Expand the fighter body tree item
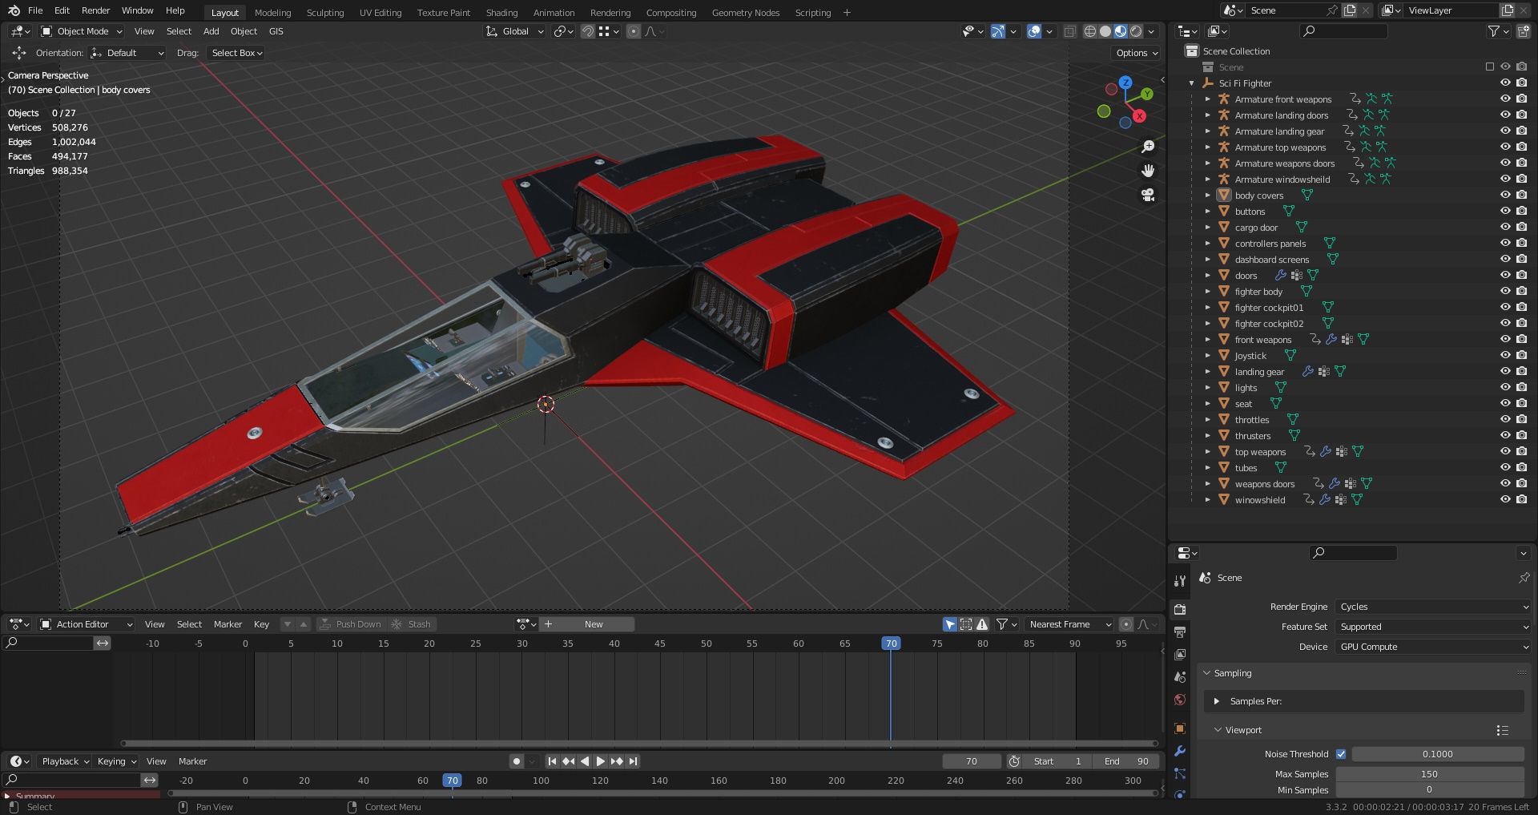The height and width of the screenshot is (815, 1538). pos(1208,292)
